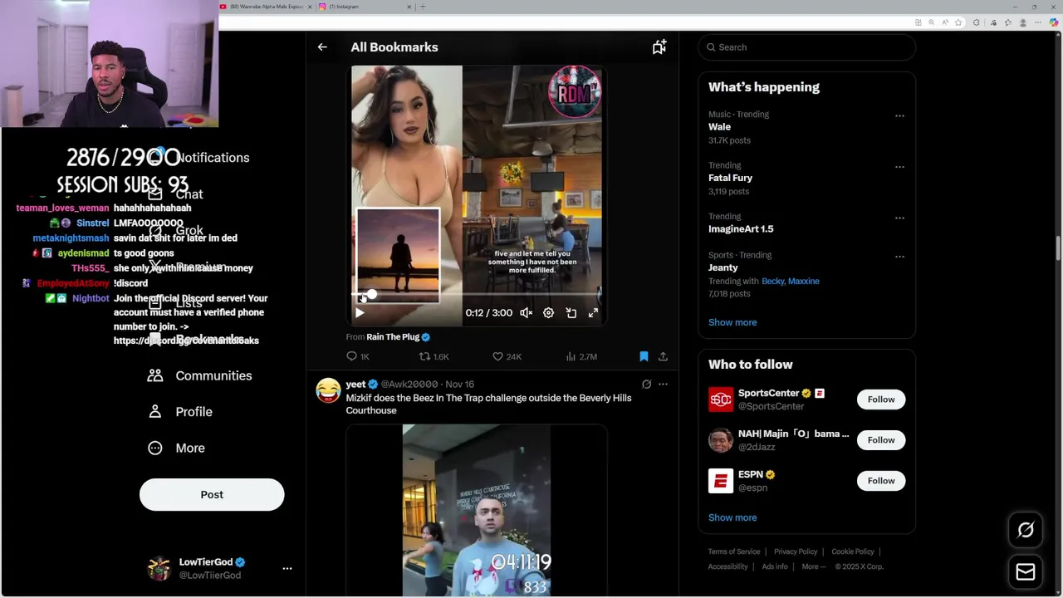Image resolution: width=1063 pixels, height=598 pixels.
Task: Open LowTierGod account switcher menu
Action: (221, 568)
